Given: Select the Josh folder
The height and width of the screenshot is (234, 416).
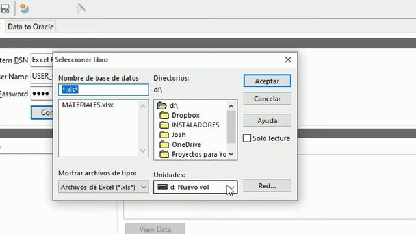Looking at the screenshot, I should pyautogui.click(x=179, y=135).
